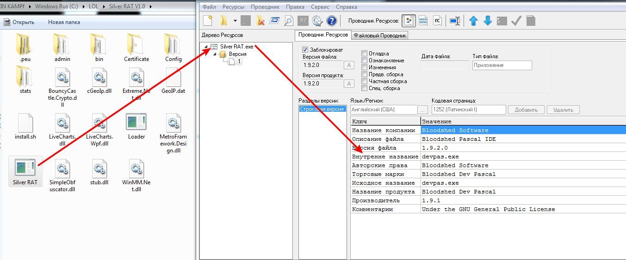Click Новая папка in Explorer toolbar
Image resolution: width=626 pixels, height=260 pixels.
pos(64,22)
